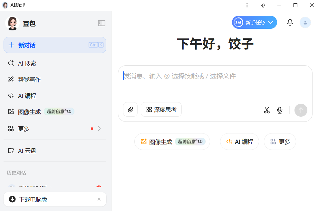Open AI 编程 in the sidebar
318x211 pixels.
click(55, 96)
